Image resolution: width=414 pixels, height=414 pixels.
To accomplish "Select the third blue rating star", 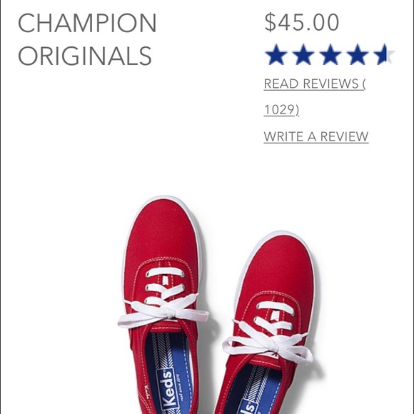I will click(x=330, y=55).
